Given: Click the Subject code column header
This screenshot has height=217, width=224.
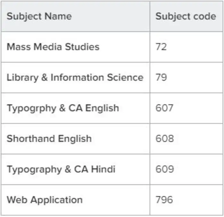Looking at the screenshot, I should (186, 16).
